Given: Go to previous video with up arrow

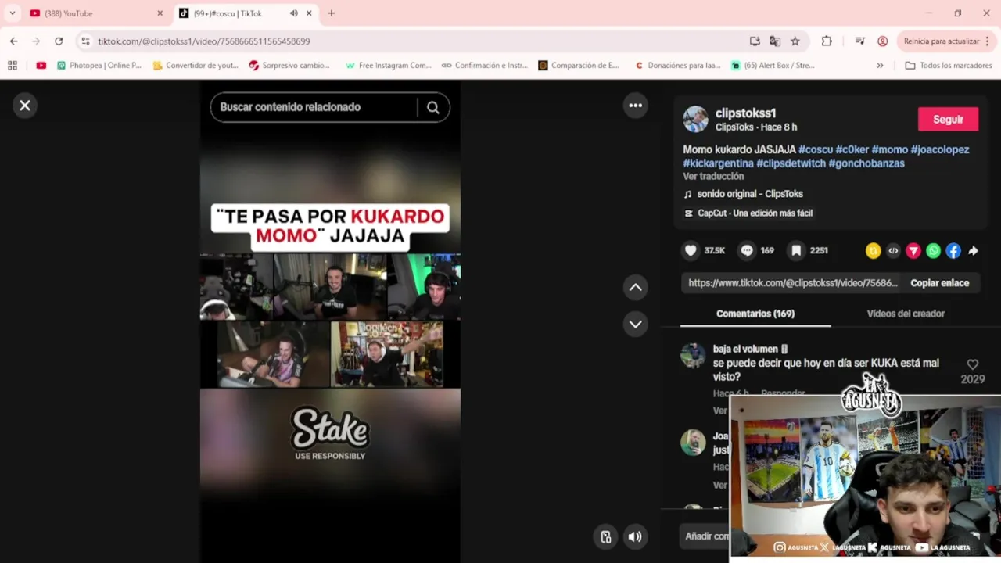Looking at the screenshot, I should (636, 288).
